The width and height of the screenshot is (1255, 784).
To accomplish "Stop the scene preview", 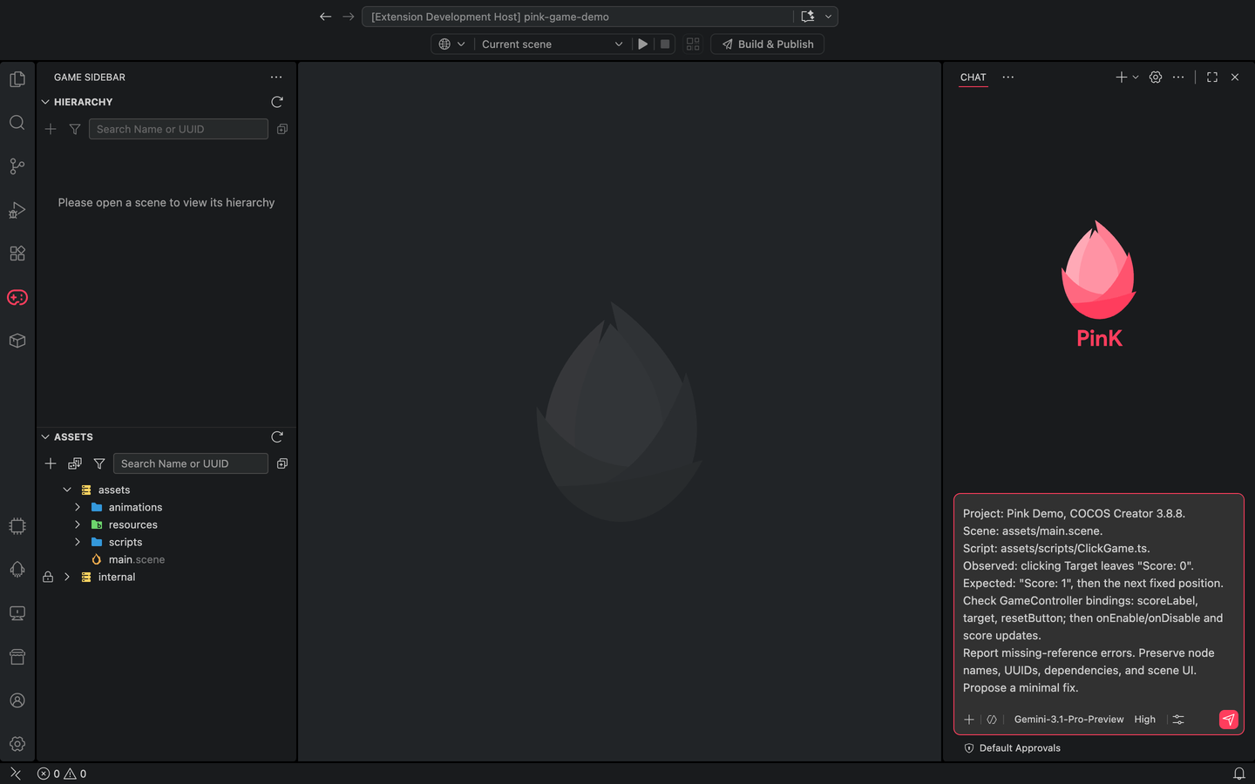I will [665, 44].
